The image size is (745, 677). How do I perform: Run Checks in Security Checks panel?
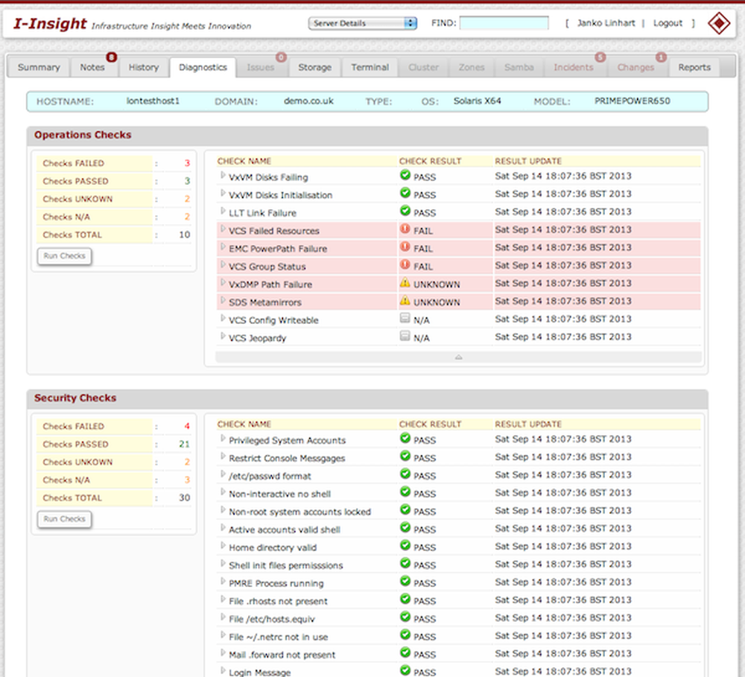(64, 519)
